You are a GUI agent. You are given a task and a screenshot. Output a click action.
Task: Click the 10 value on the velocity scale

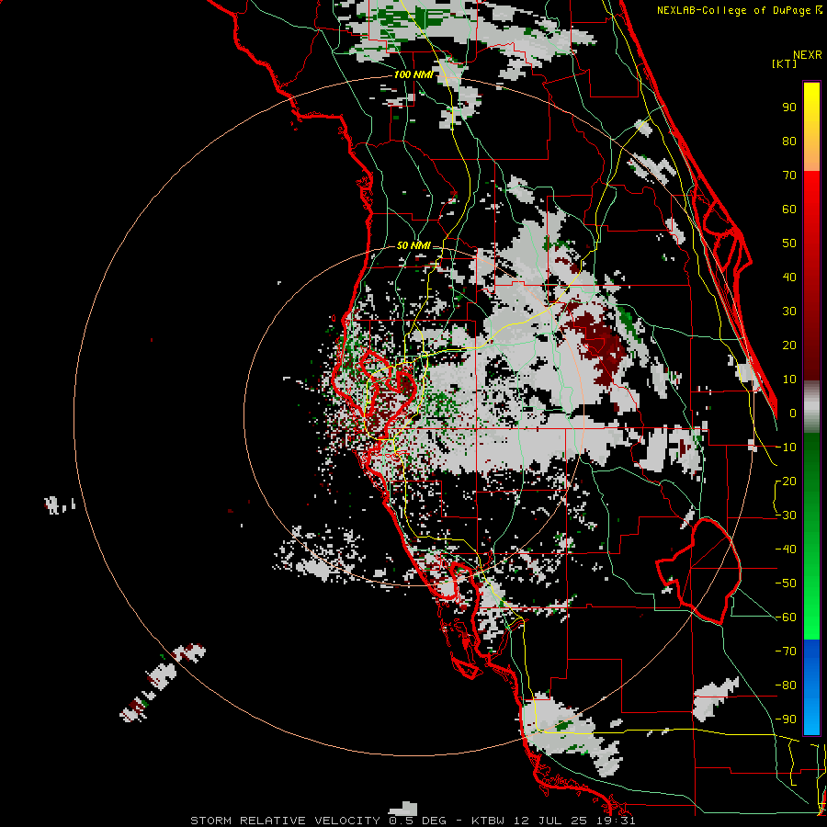tap(789, 380)
